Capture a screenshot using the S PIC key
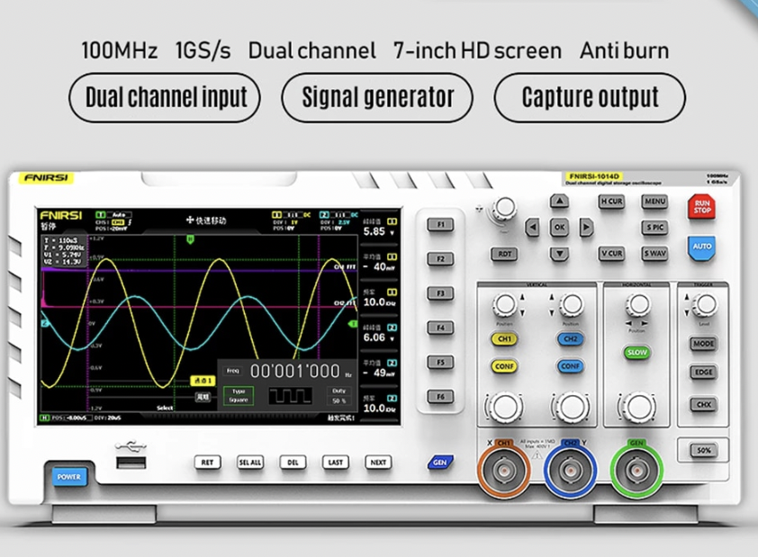Image resolution: width=758 pixels, height=557 pixels. 653,228
